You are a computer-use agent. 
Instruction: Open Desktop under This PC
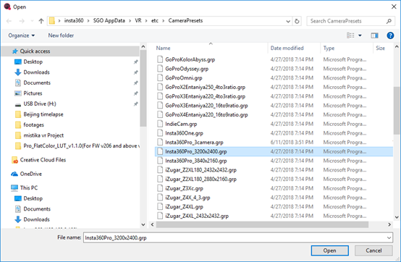[x=33, y=198]
